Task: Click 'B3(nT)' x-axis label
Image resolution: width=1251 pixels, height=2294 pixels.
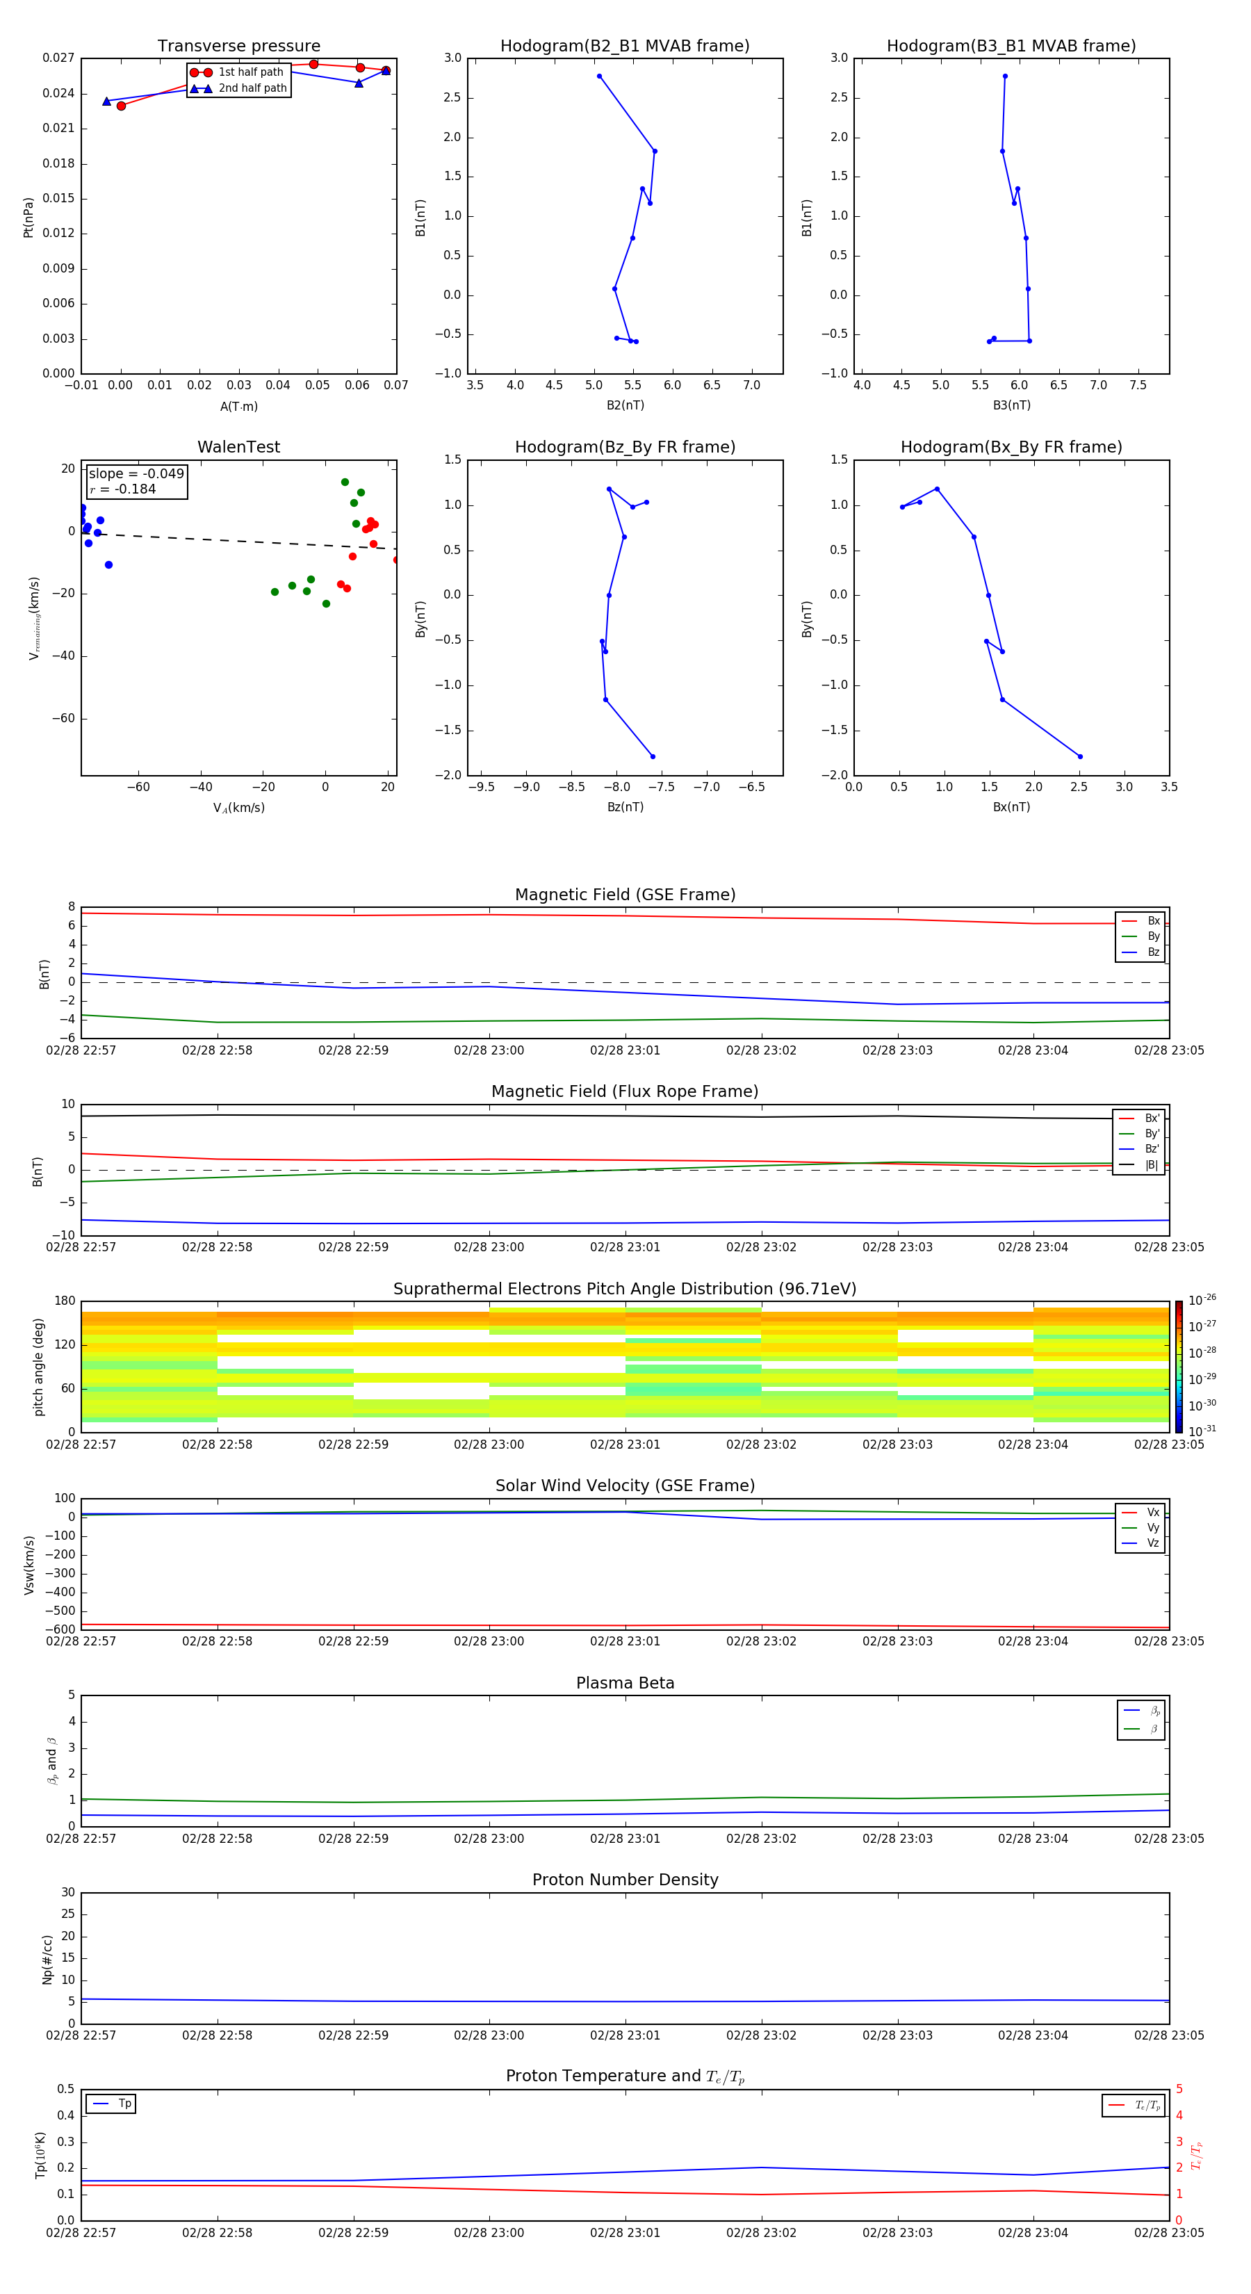Action: tap(1011, 405)
